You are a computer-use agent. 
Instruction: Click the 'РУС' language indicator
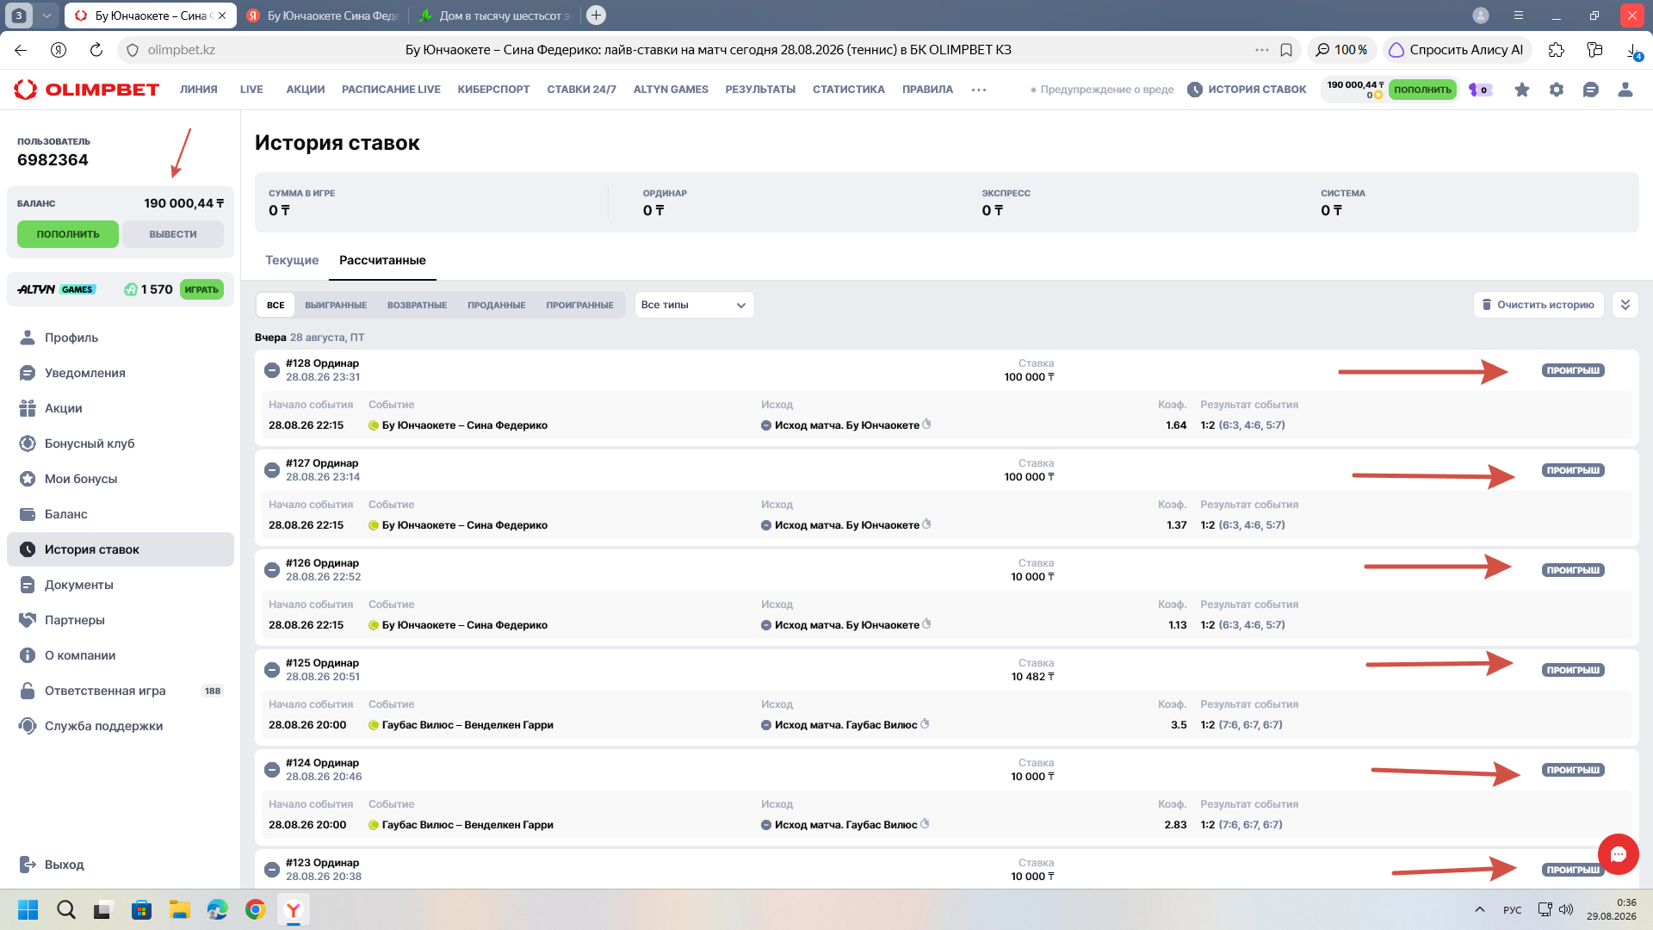point(1512,910)
